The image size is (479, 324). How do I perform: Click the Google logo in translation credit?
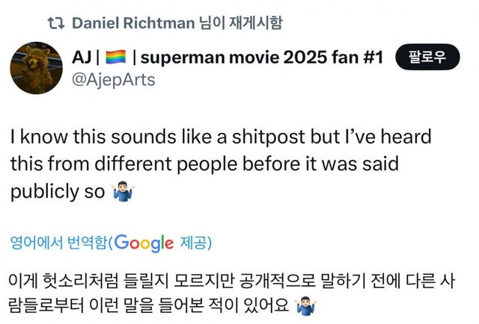144,243
